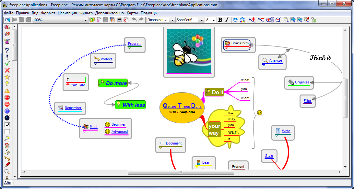Open the Правка menu
Image resolution: width=354 pixels, height=189 pixels.
[x=22, y=13]
